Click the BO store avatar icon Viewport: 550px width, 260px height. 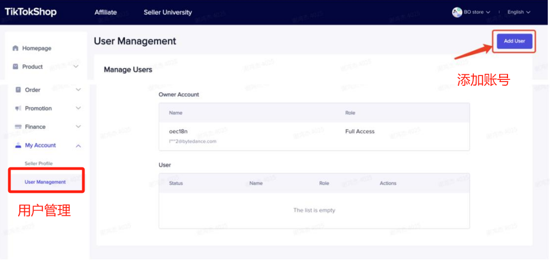point(457,12)
